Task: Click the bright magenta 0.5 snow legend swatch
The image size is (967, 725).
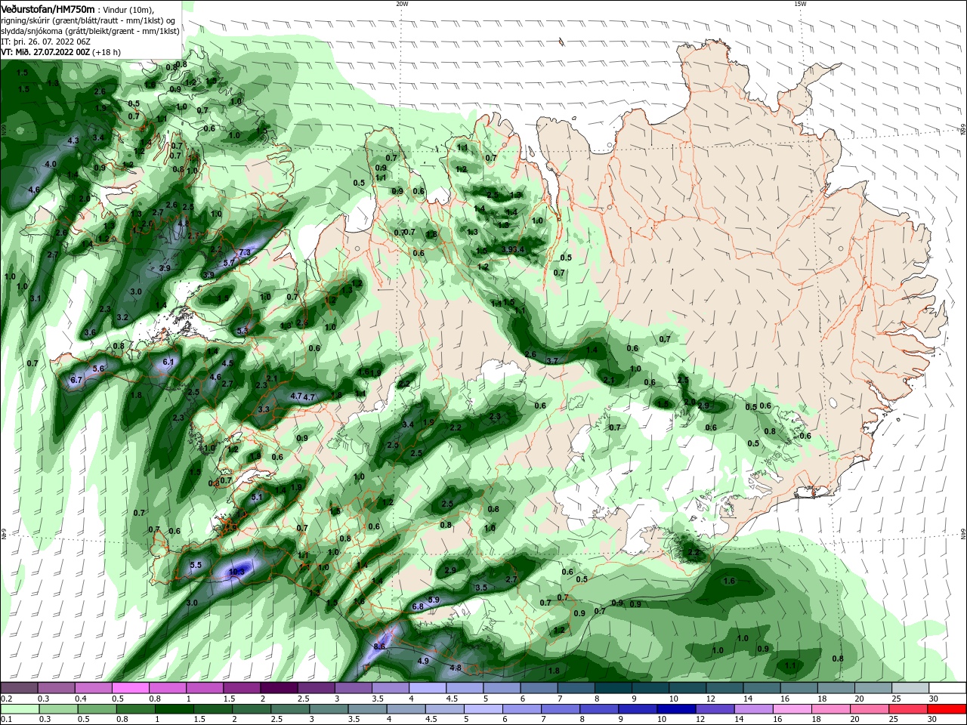Action: pyautogui.click(x=130, y=688)
